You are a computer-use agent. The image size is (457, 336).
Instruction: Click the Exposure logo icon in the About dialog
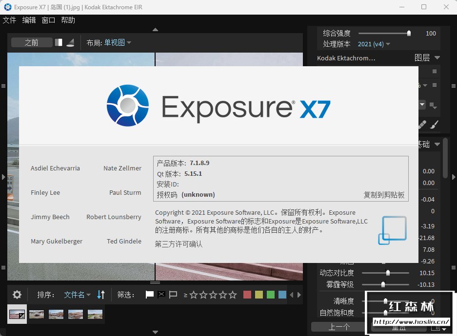point(128,105)
